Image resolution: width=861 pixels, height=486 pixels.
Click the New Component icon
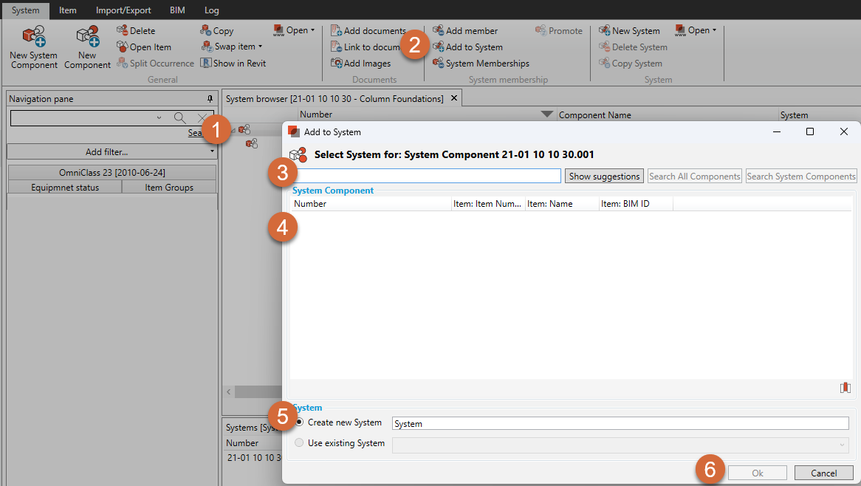[x=86, y=47]
